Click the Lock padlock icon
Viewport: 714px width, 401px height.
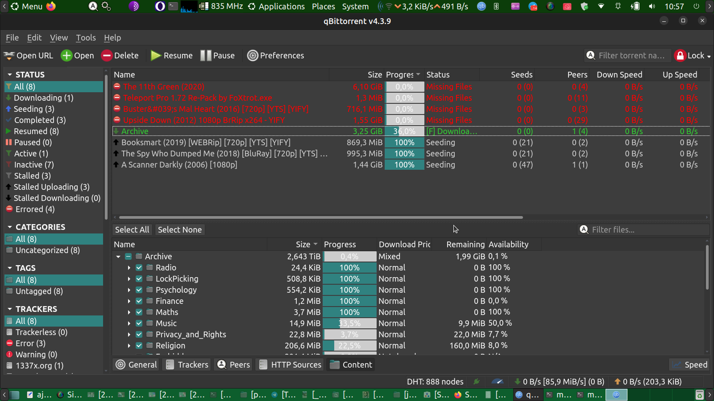680,56
